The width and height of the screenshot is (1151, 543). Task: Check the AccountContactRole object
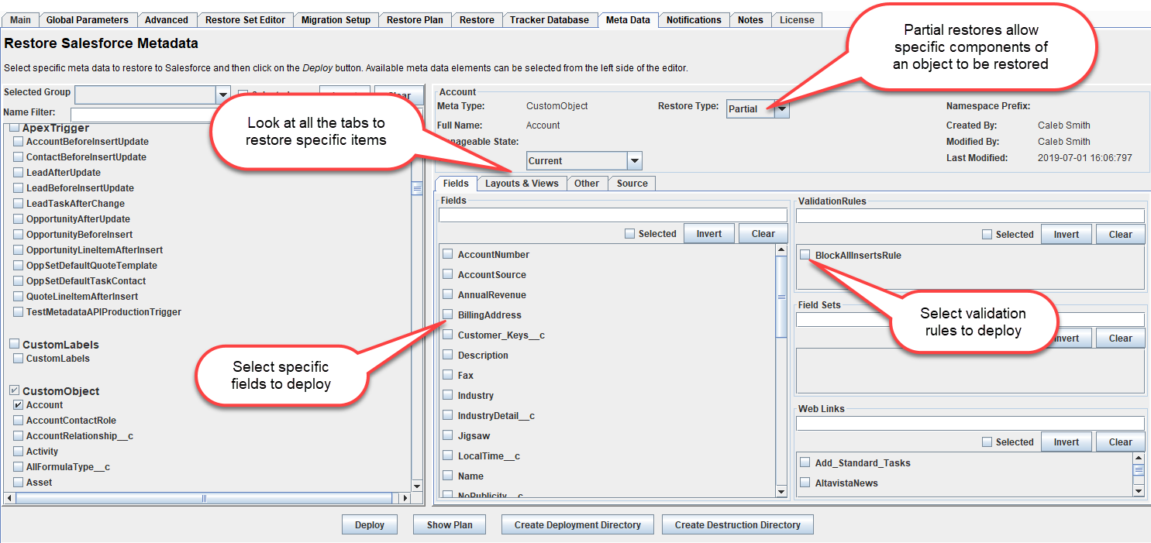19,421
